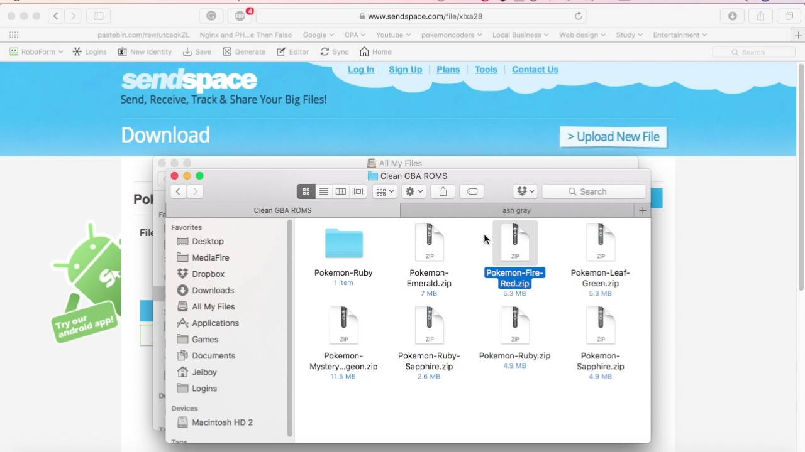Image resolution: width=805 pixels, height=452 pixels.
Task: Open the Tools link
Action: (x=486, y=70)
